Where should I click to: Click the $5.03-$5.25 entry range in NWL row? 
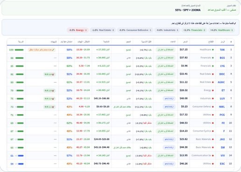click(103, 107)
